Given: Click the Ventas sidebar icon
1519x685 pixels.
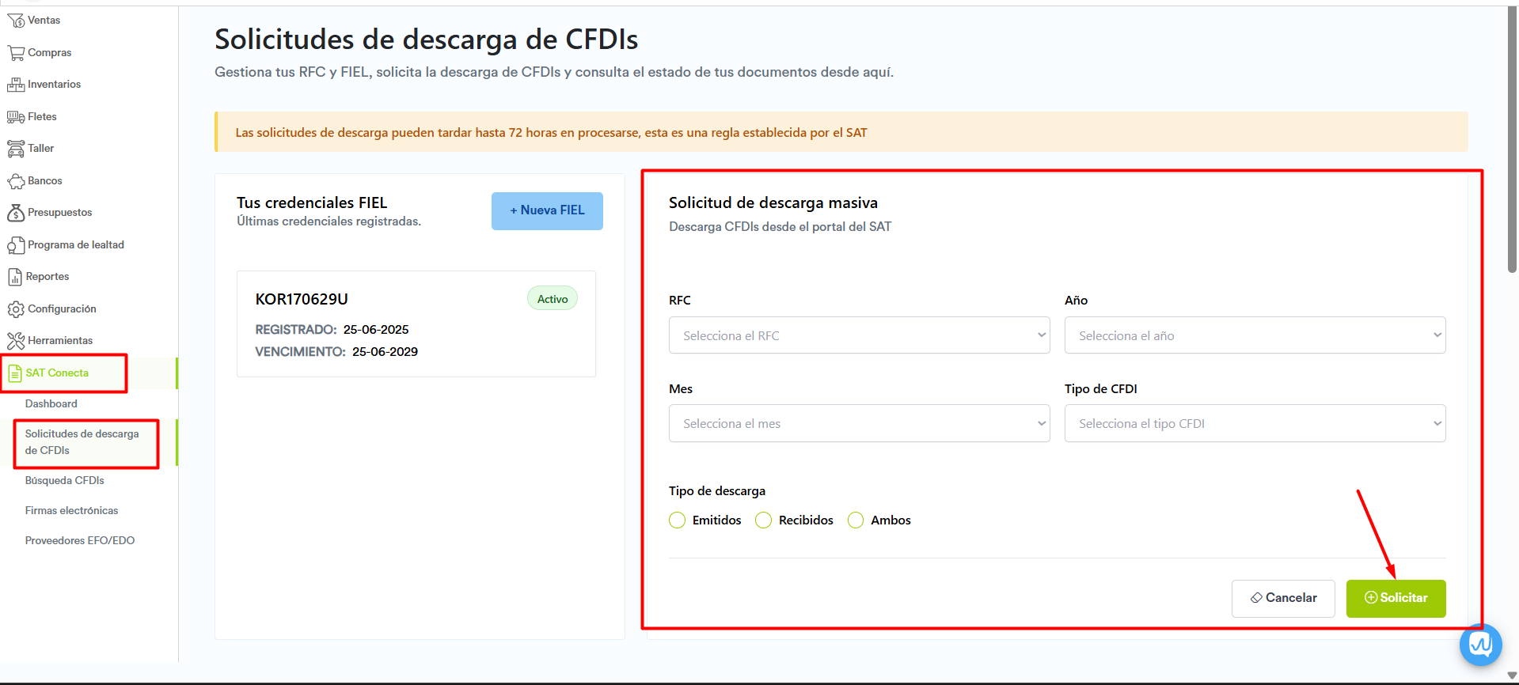Looking at the screenshot, I should (15, 21).
